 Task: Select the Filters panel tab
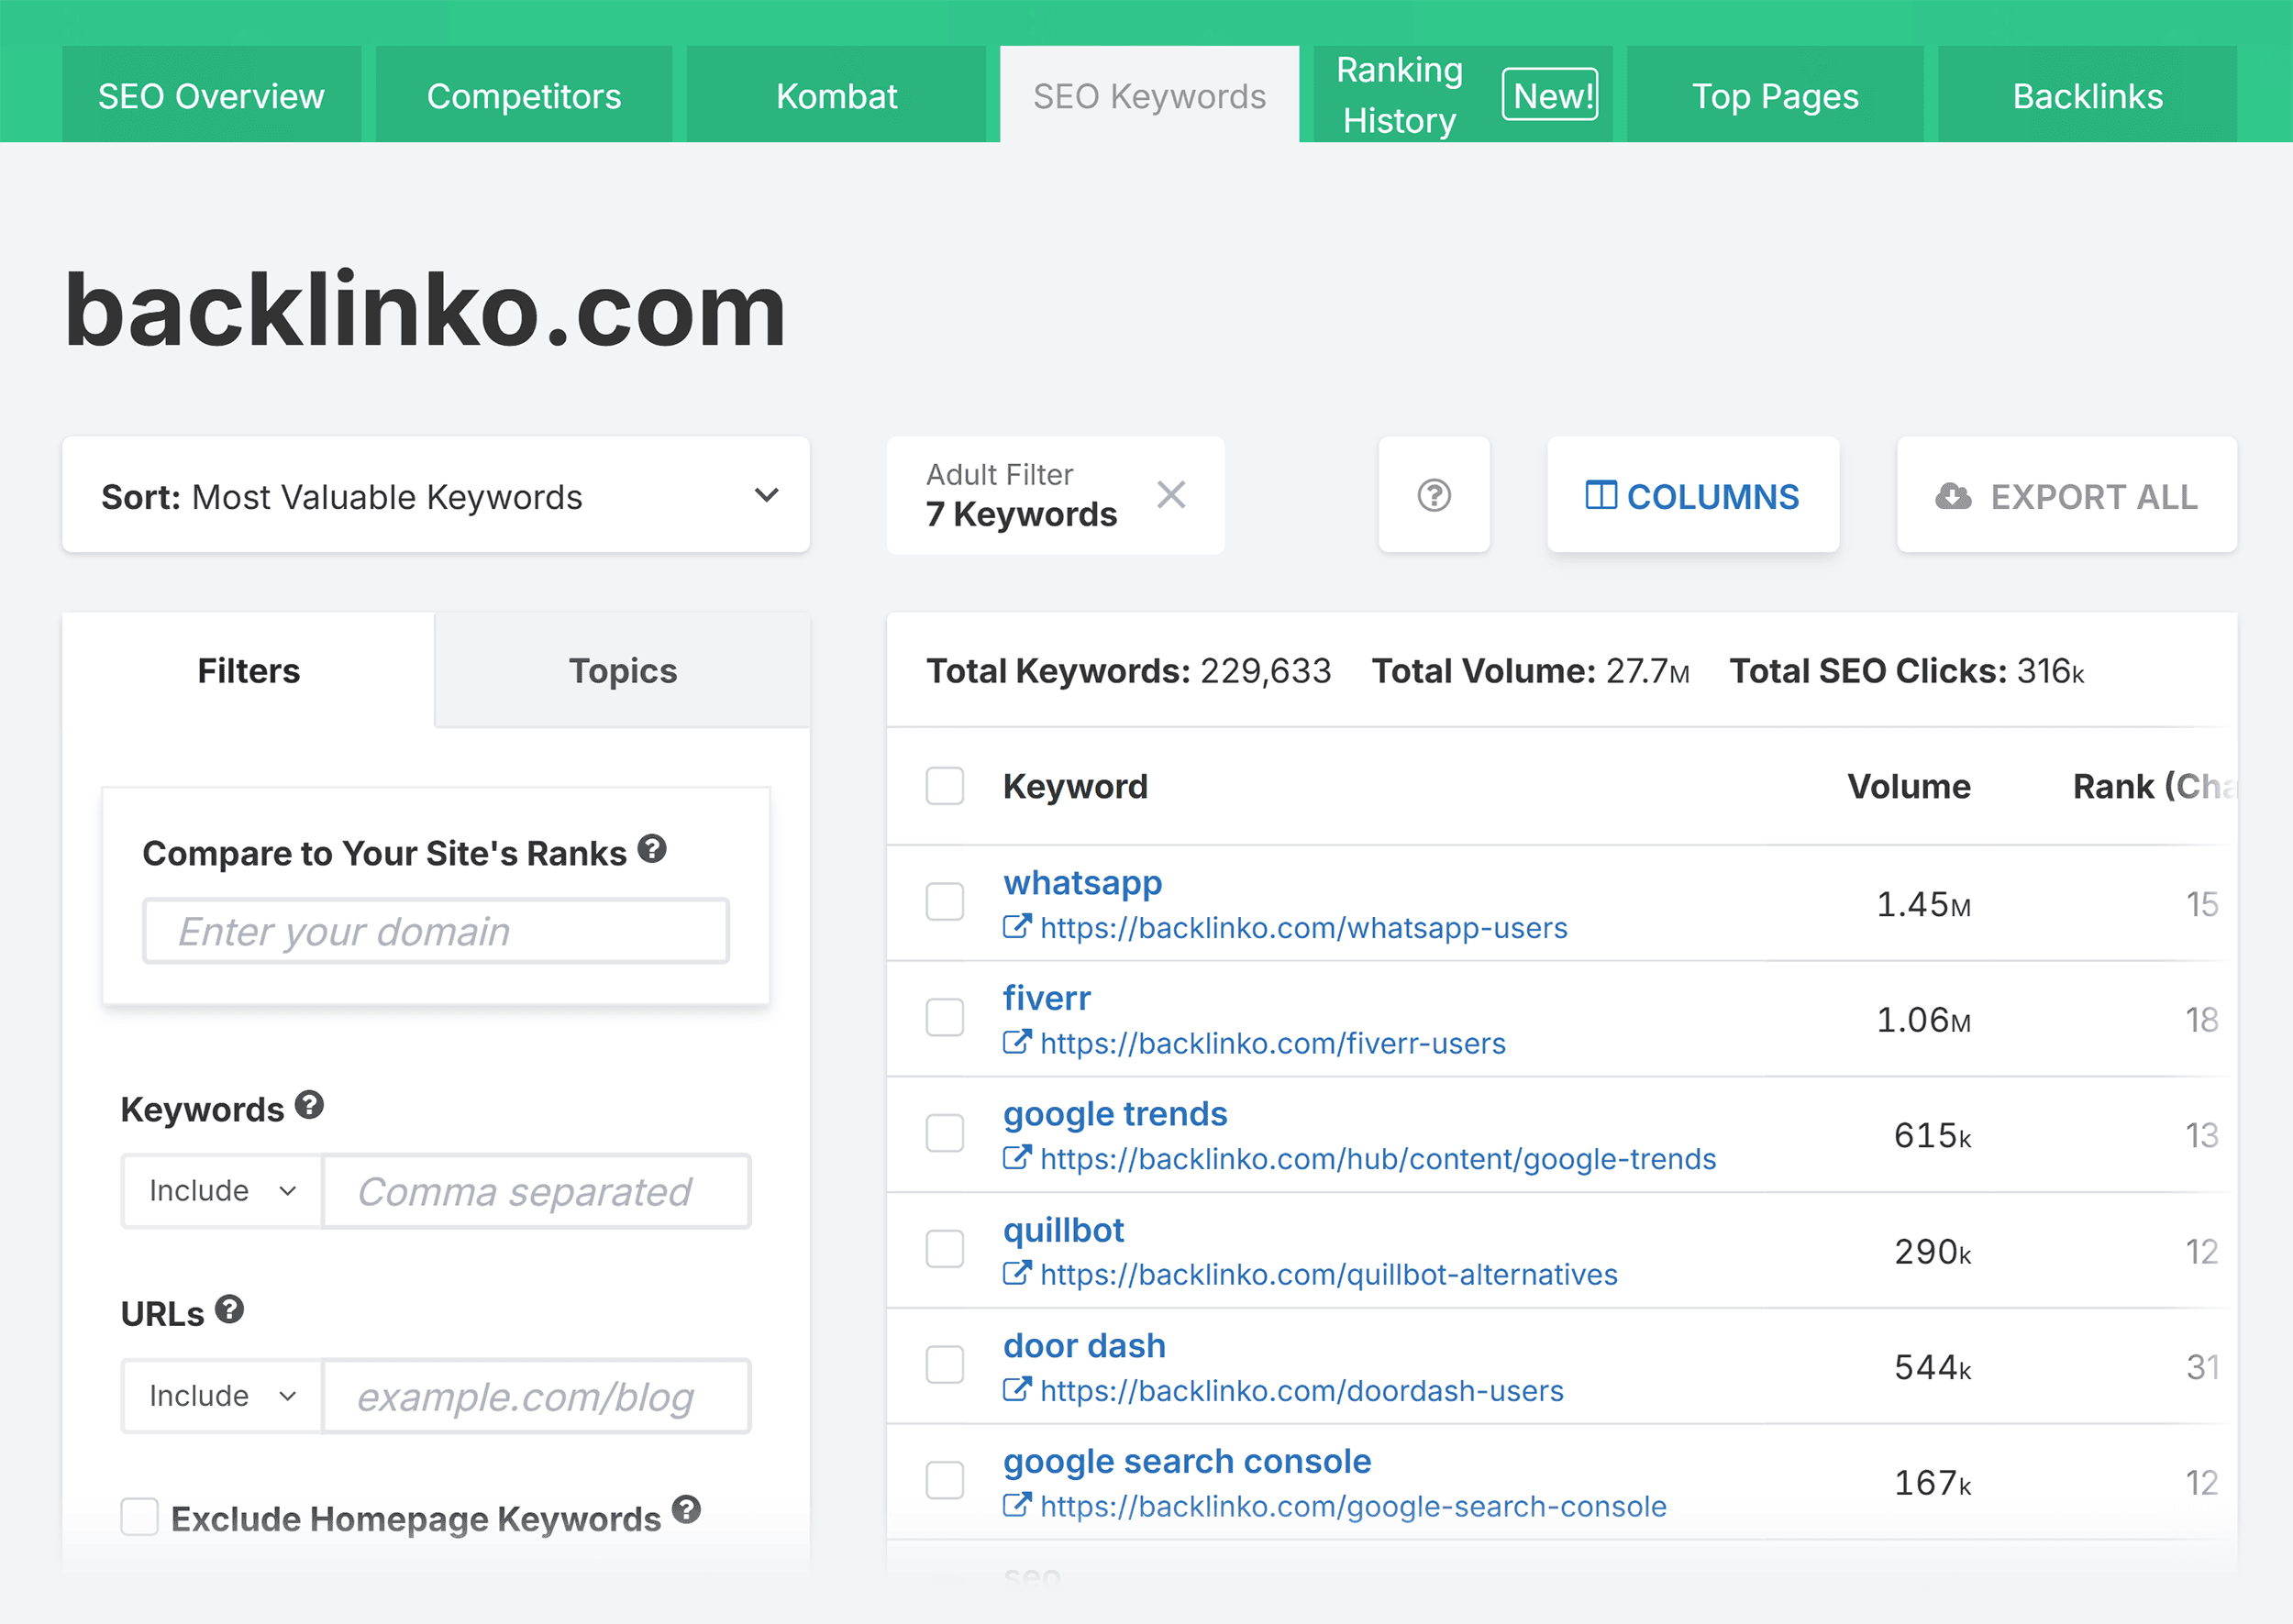pyautogui.click(x=249, y=670)
